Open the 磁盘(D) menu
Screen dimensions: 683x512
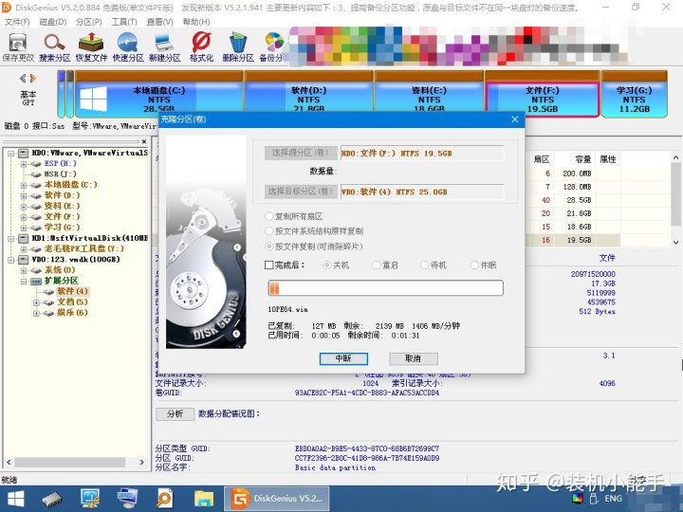53,22
